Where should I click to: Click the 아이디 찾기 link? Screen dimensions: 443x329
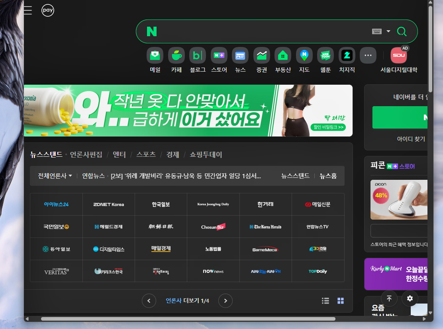pos(411,139)
